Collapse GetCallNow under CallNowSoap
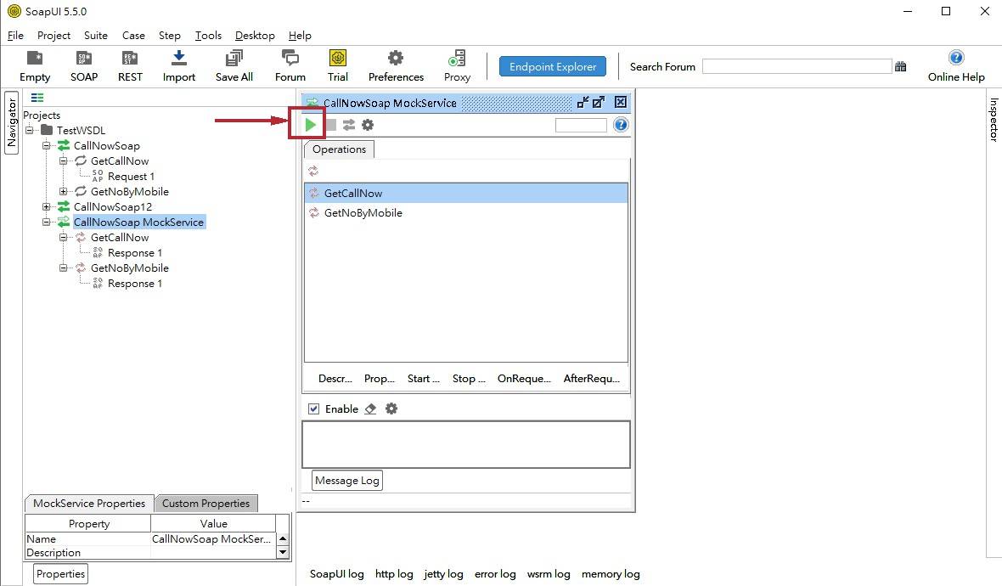Image resolution: width=1002 pixels, height=586 pixels. coord(64,161)
